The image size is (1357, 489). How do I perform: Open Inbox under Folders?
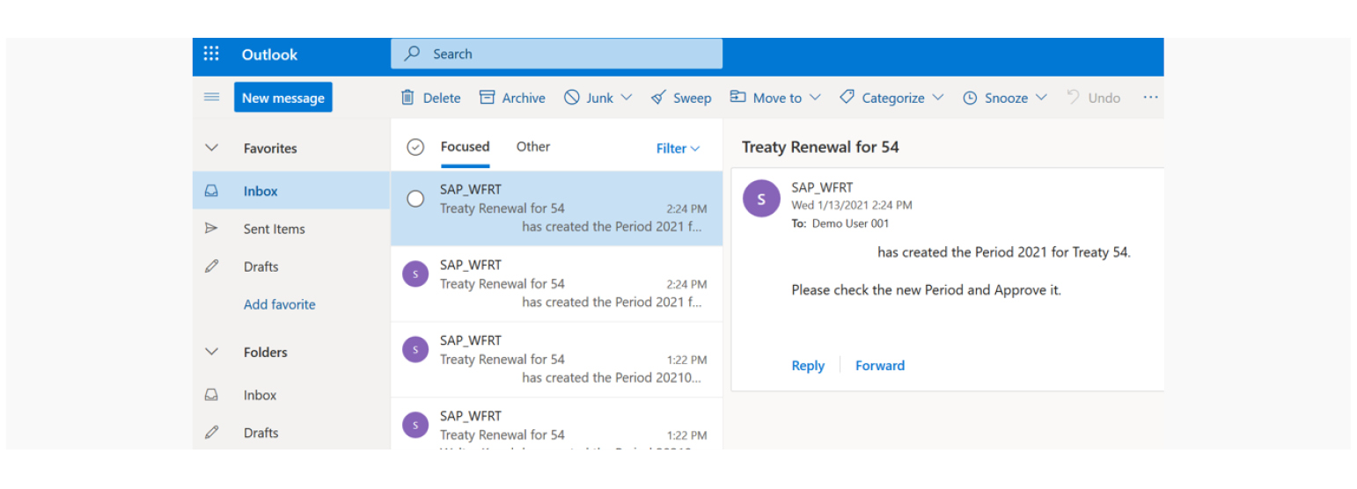291,395
